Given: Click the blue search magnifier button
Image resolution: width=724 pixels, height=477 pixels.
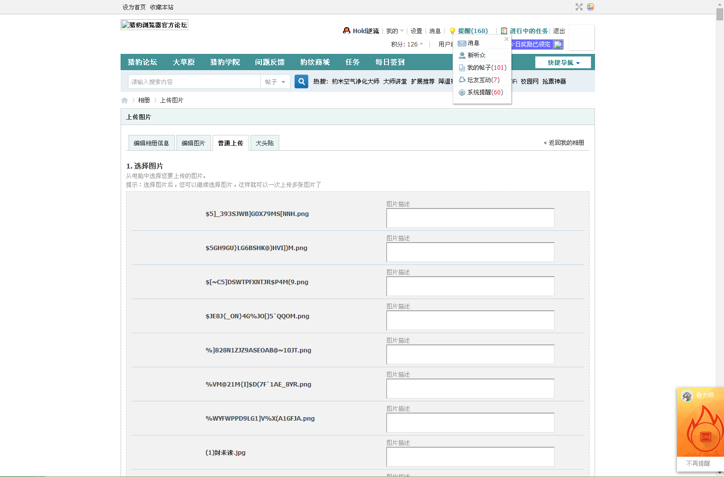Looking at the screenshot, I should coord(301,82).
